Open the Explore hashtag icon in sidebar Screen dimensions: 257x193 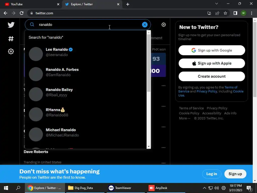(11, 39)
